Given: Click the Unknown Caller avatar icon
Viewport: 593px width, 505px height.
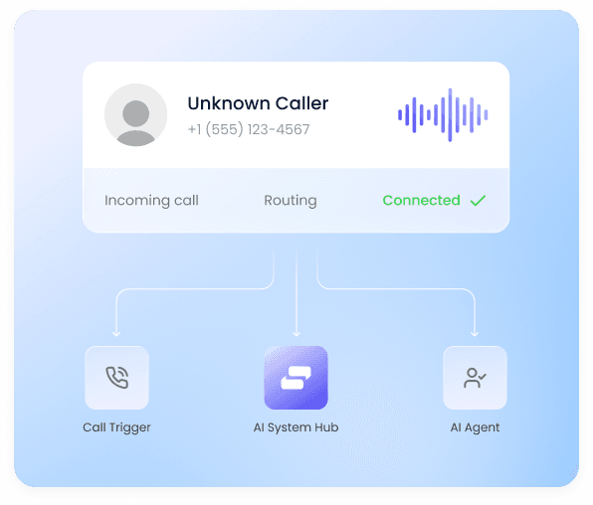Looking at the screenshot, I should (135, 115).
